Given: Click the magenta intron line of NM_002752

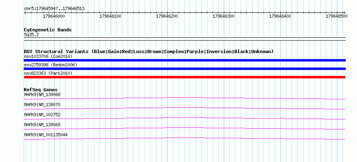Looking at the screenshot, I should pyautogui.click(x=185, y=118).
